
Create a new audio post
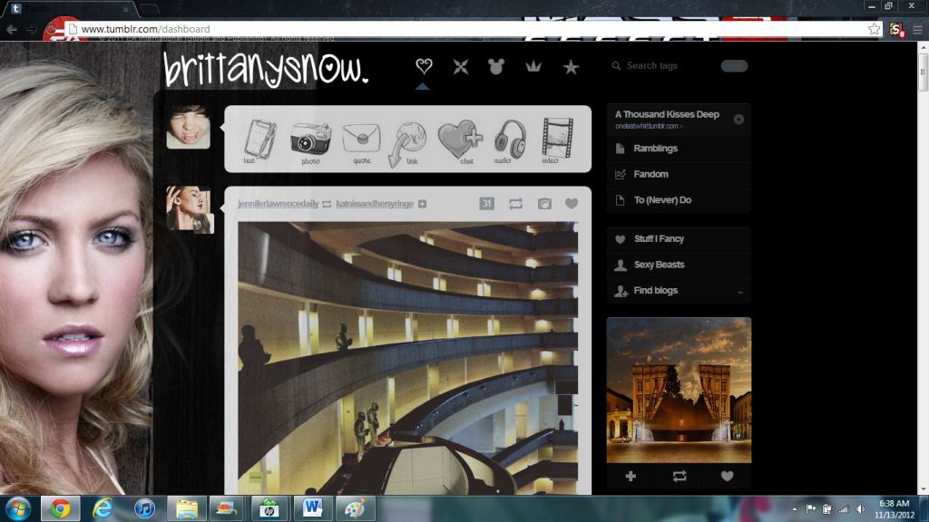(510, 140)
